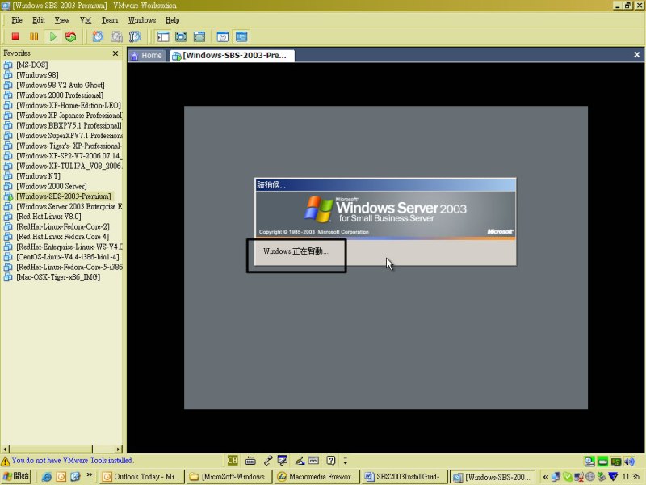Click the VMware Tools not installed warning
The height and width of the screenshot is (485, 646).
click(x=67, y=460)
